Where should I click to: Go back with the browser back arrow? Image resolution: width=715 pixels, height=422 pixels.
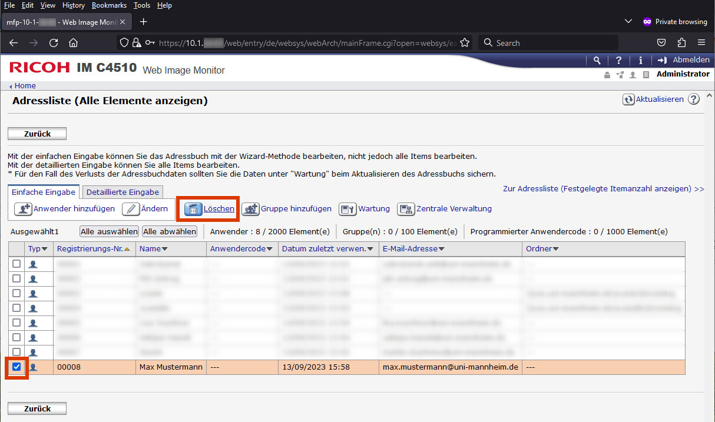click(x=14, y=43)
